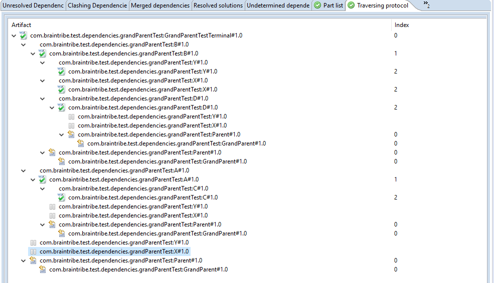Open the Merged dependencies tab
This screenshot has height=283, width=494.
tap(160, 5)
